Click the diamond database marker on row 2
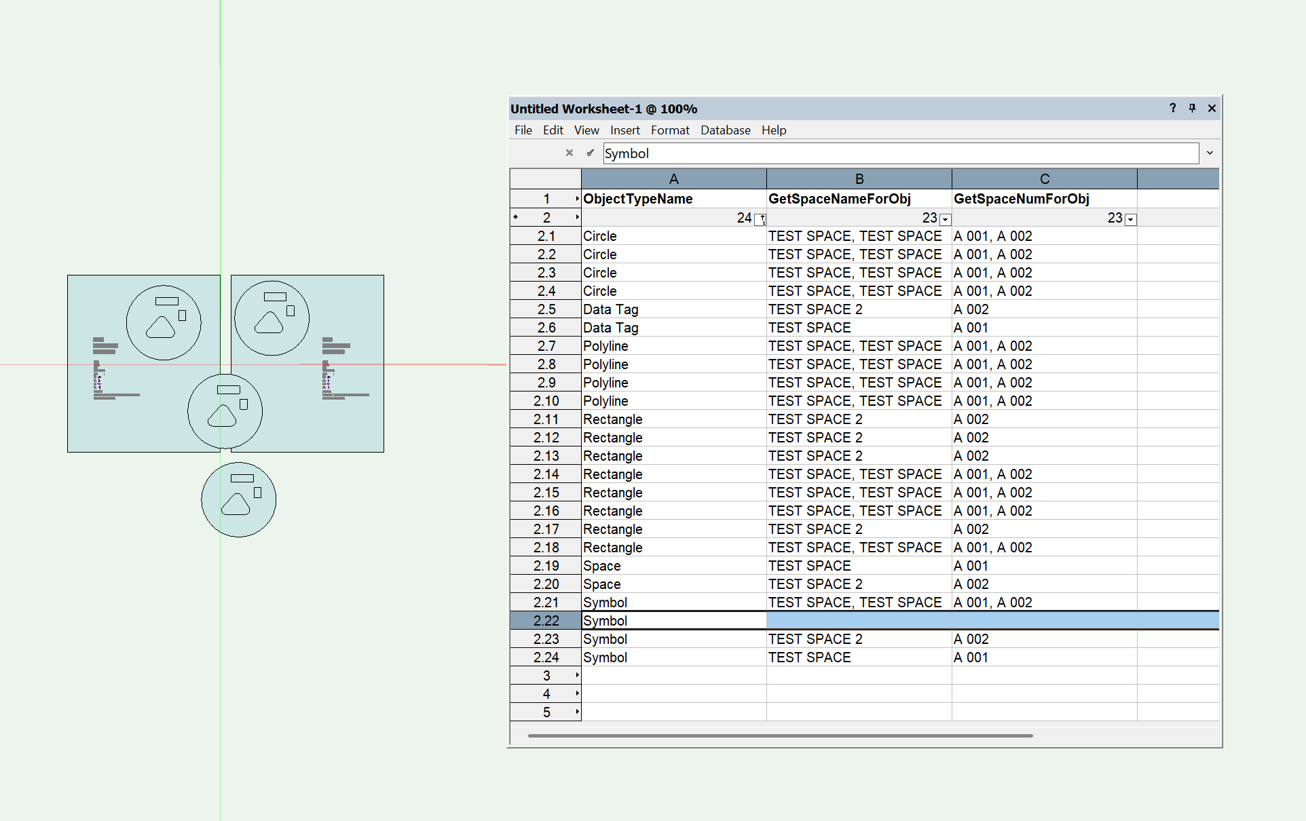Screen dimensions: 1306x821 coord(516,217)
